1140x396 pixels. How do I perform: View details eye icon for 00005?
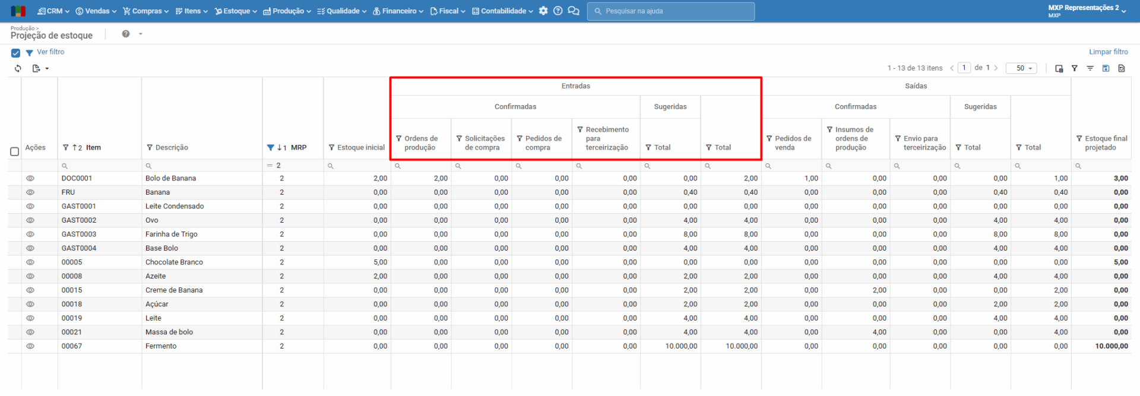[30, 262]
